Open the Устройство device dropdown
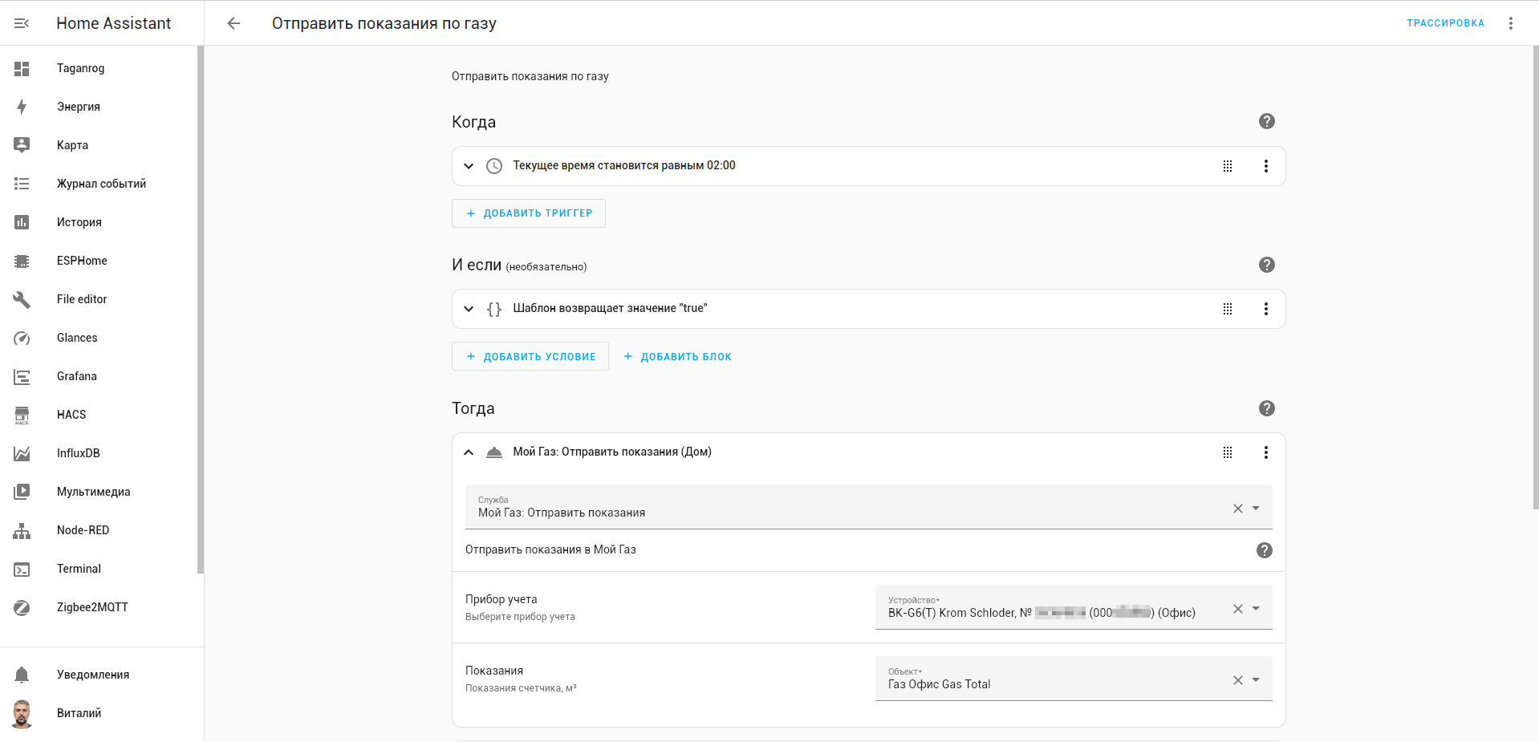This screenshot has width=1539, height=742. point(1257,608)
